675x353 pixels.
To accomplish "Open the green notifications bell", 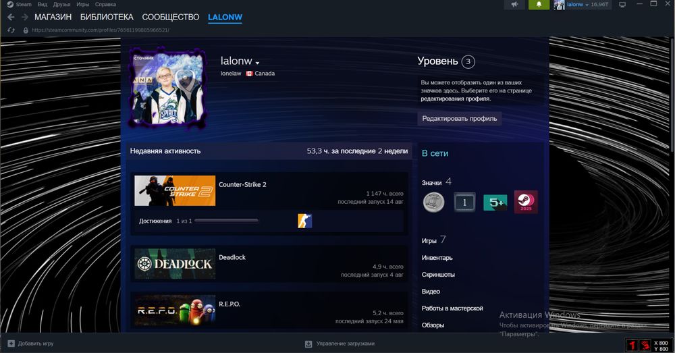I will (539, 4).
